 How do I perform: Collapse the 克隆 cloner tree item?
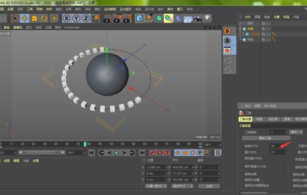pos(241,29)
